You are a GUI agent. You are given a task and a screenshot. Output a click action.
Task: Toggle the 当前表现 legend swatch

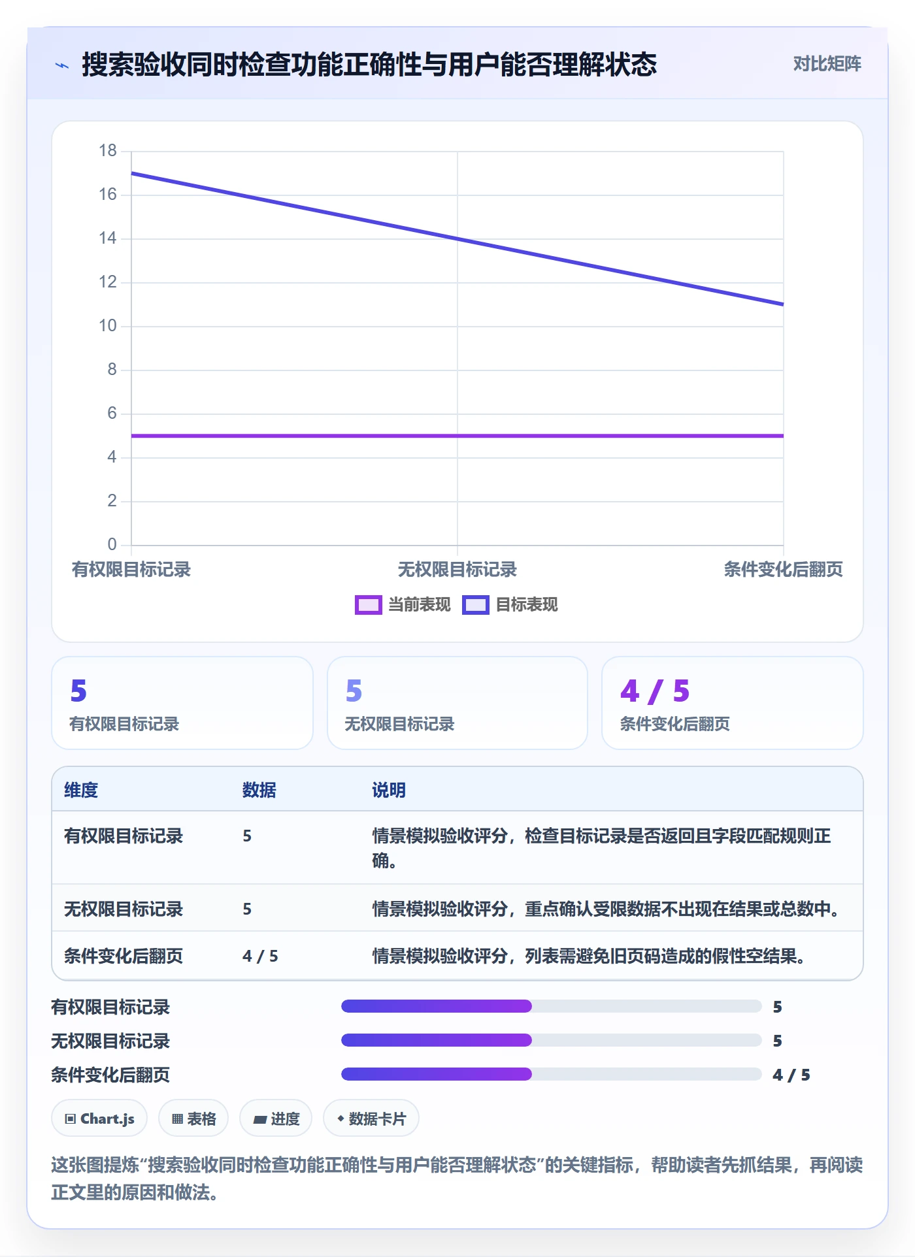coord(368,605)
